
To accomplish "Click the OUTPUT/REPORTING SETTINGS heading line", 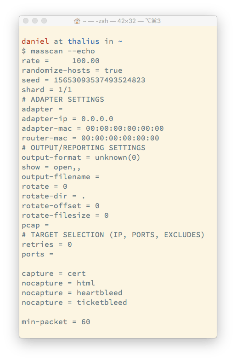I will coord(84,148).
